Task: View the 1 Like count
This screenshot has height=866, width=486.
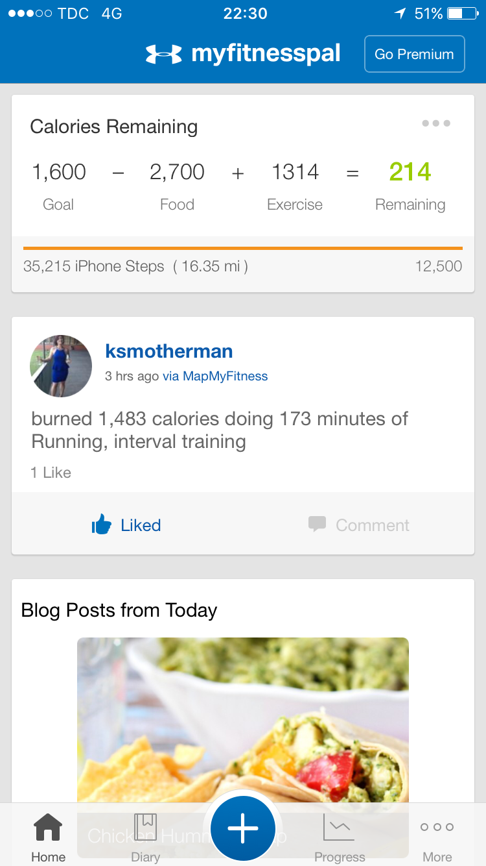Action: (x=51, y=473)
